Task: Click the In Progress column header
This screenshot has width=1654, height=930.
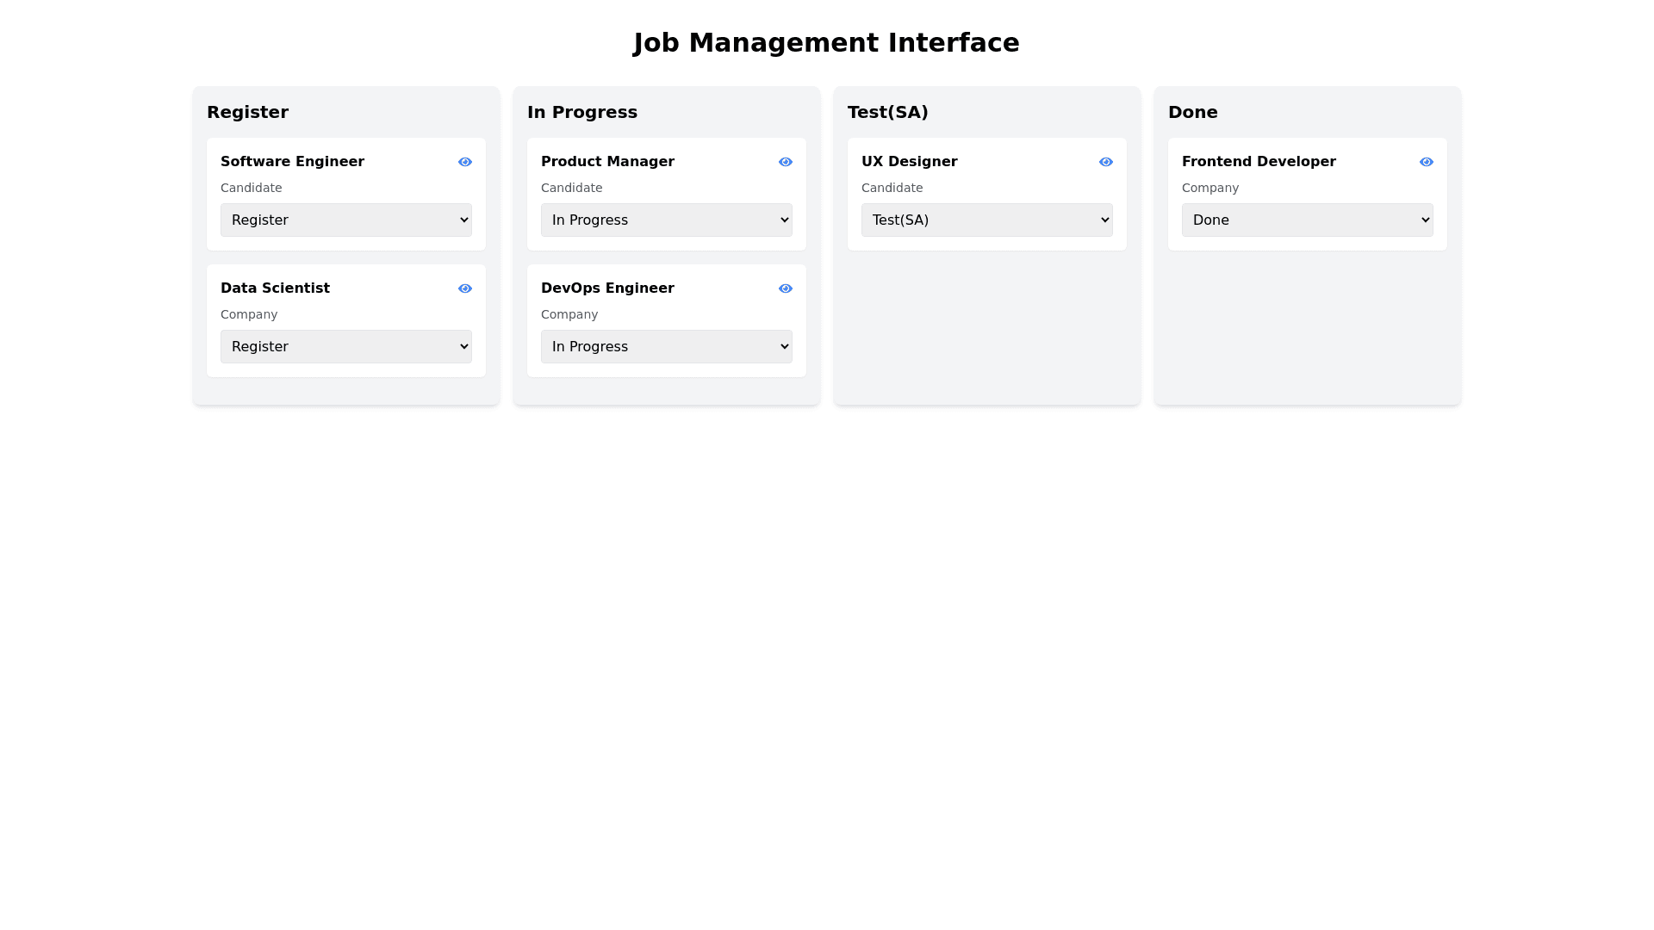Action: [581, 112]
